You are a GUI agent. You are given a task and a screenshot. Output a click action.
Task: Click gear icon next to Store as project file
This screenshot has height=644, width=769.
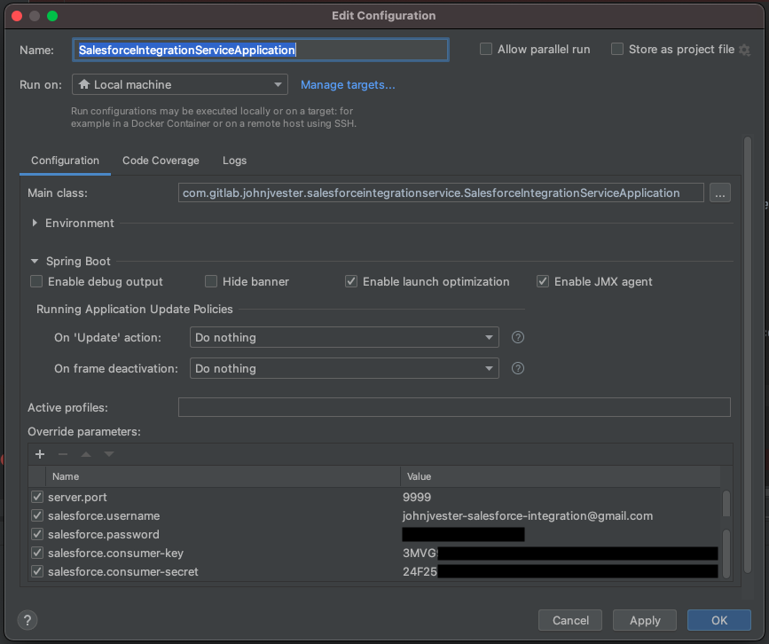(x=744, y=50)
